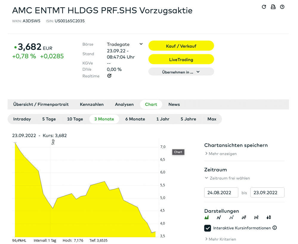Switch to the Kennzahlen tab
Viewport: 298px width, 244px height.
coord(92,104)
